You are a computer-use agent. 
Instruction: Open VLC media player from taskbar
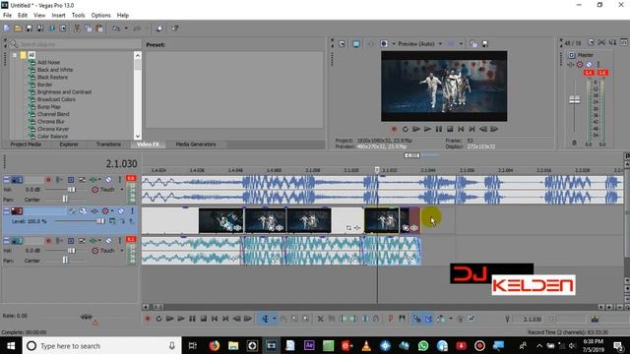[366, 345]
